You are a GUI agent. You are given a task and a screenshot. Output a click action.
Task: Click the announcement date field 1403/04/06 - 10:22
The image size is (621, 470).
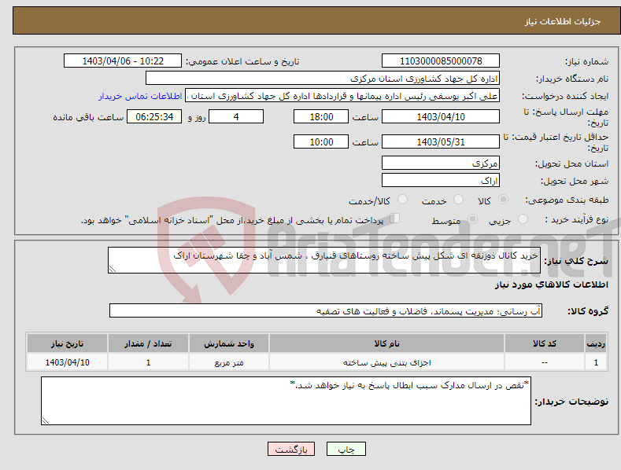[x=123, y=61]
